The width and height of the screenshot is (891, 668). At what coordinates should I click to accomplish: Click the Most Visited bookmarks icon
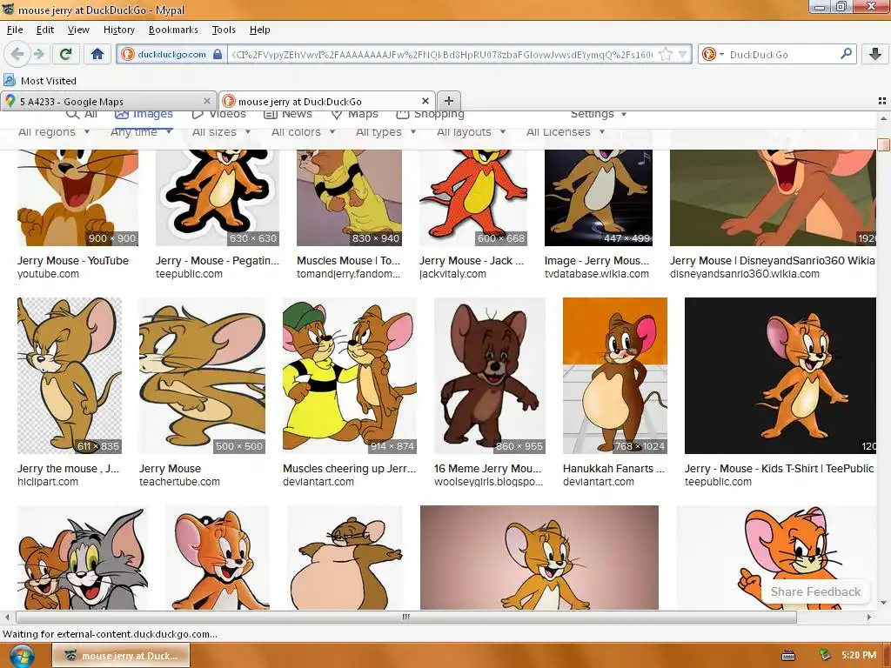10,80
